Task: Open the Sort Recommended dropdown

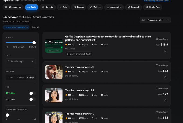Action: (x=155, y=20)
